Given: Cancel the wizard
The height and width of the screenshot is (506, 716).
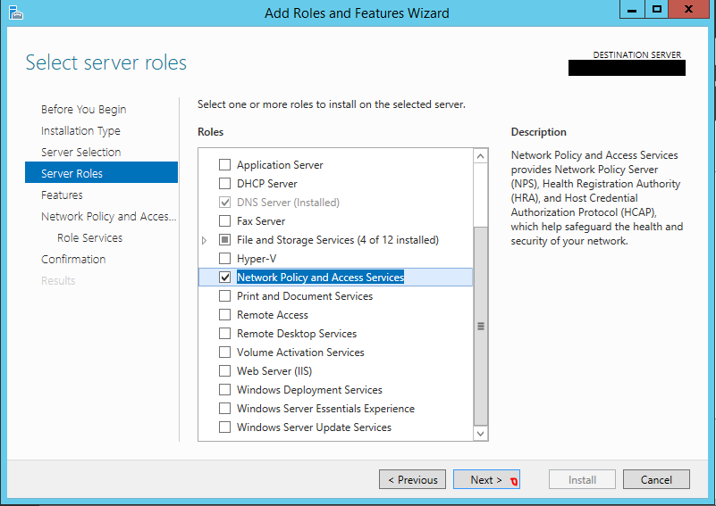Looking at the screenshot, I should tap(656, 479).
